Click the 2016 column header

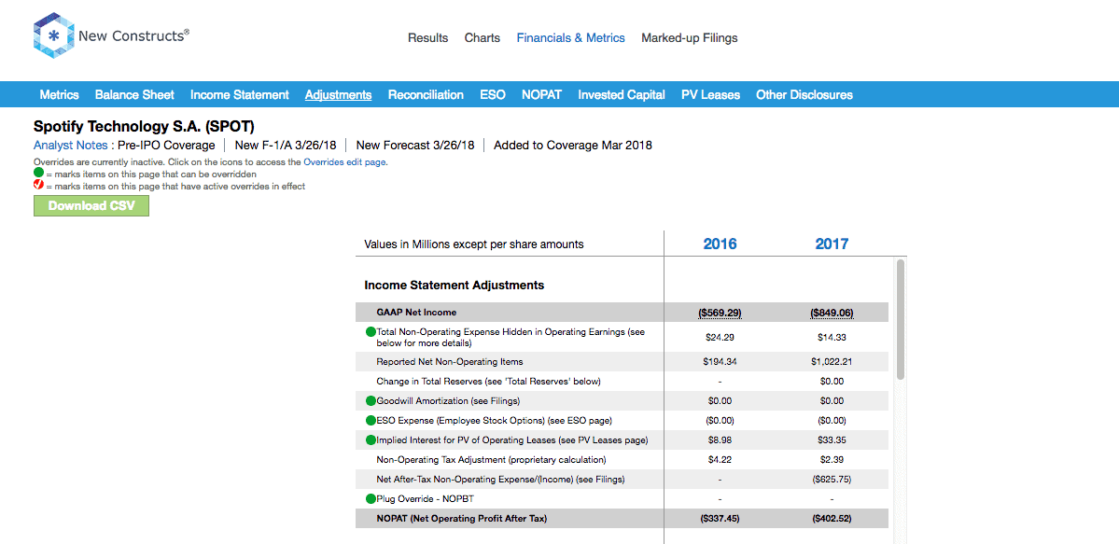tap(720, 244)
